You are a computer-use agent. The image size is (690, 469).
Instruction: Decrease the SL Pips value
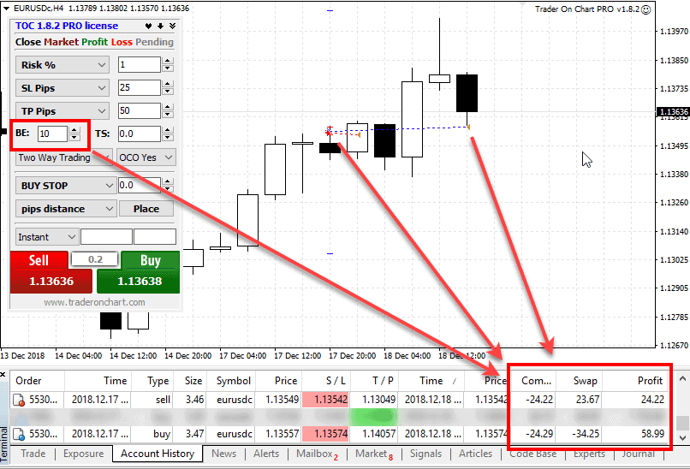click(167, 91)
